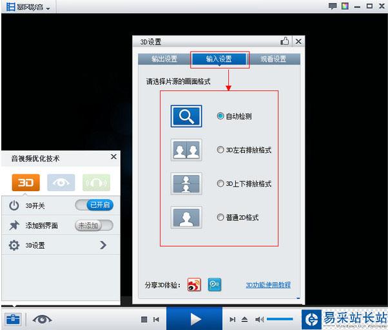Select the orange 3D icon

pyautogui.click(x=26, y=183)
